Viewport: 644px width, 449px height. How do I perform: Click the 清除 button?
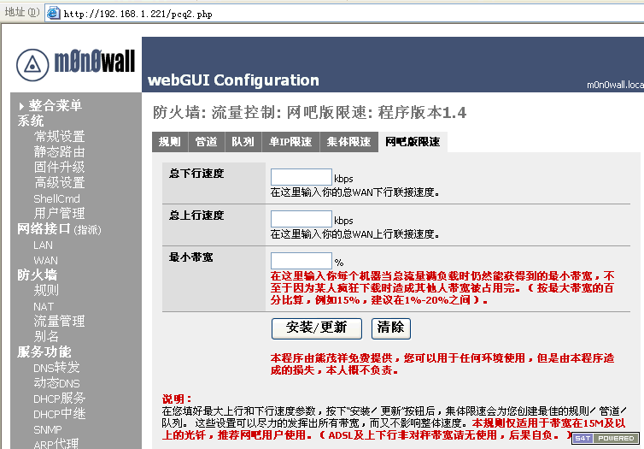pos(391,328)
